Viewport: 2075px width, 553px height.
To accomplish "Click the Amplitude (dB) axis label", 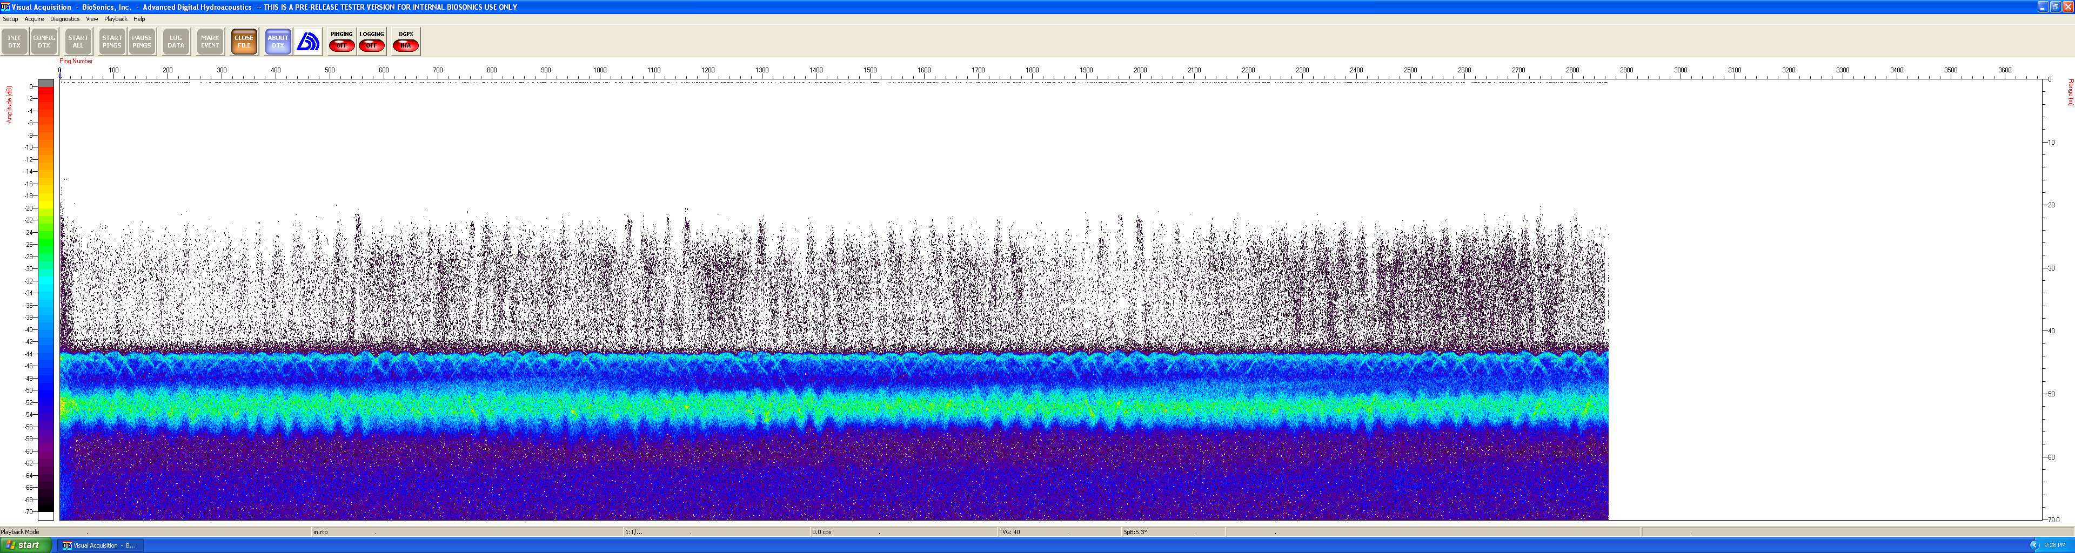I will coord(9,105).
